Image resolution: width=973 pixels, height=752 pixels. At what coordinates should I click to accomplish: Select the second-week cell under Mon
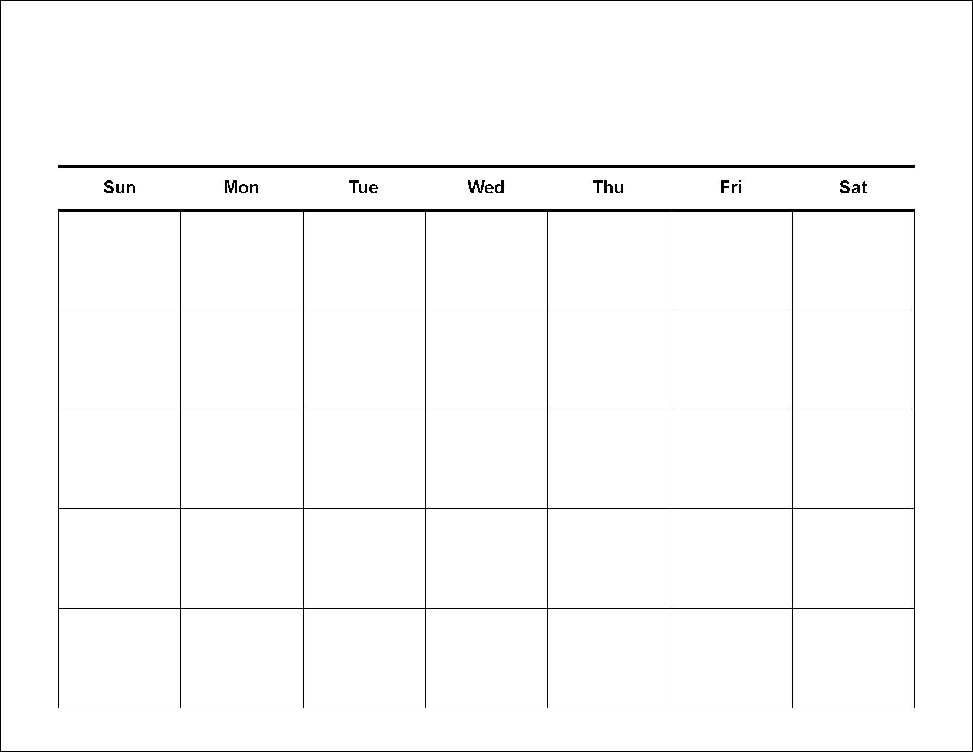pos(242,359)
